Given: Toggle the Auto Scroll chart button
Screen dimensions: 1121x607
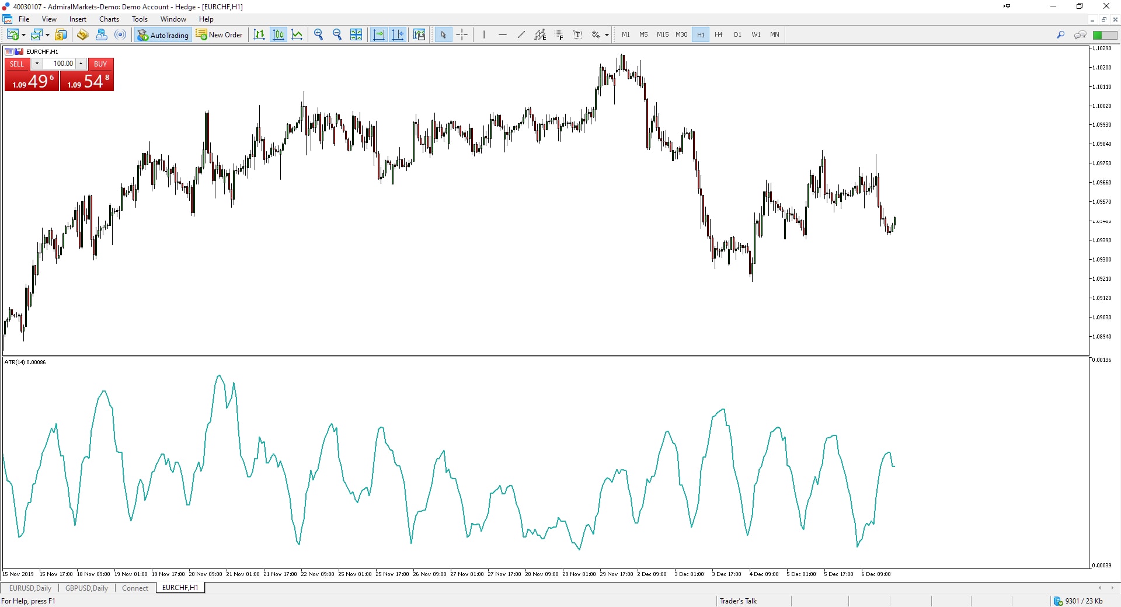Looking at the screenshot, I should tap(379, 35).
